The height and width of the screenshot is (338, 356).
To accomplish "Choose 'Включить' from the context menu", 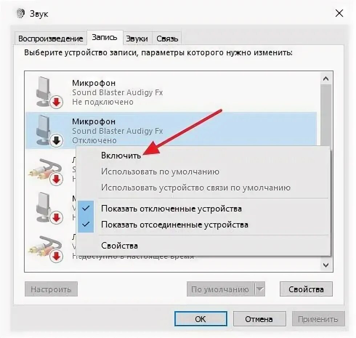I will 121,156.
